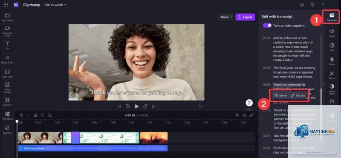Open the Filters properties tab
Screen dimensions: 341x158
click(332, 61)
